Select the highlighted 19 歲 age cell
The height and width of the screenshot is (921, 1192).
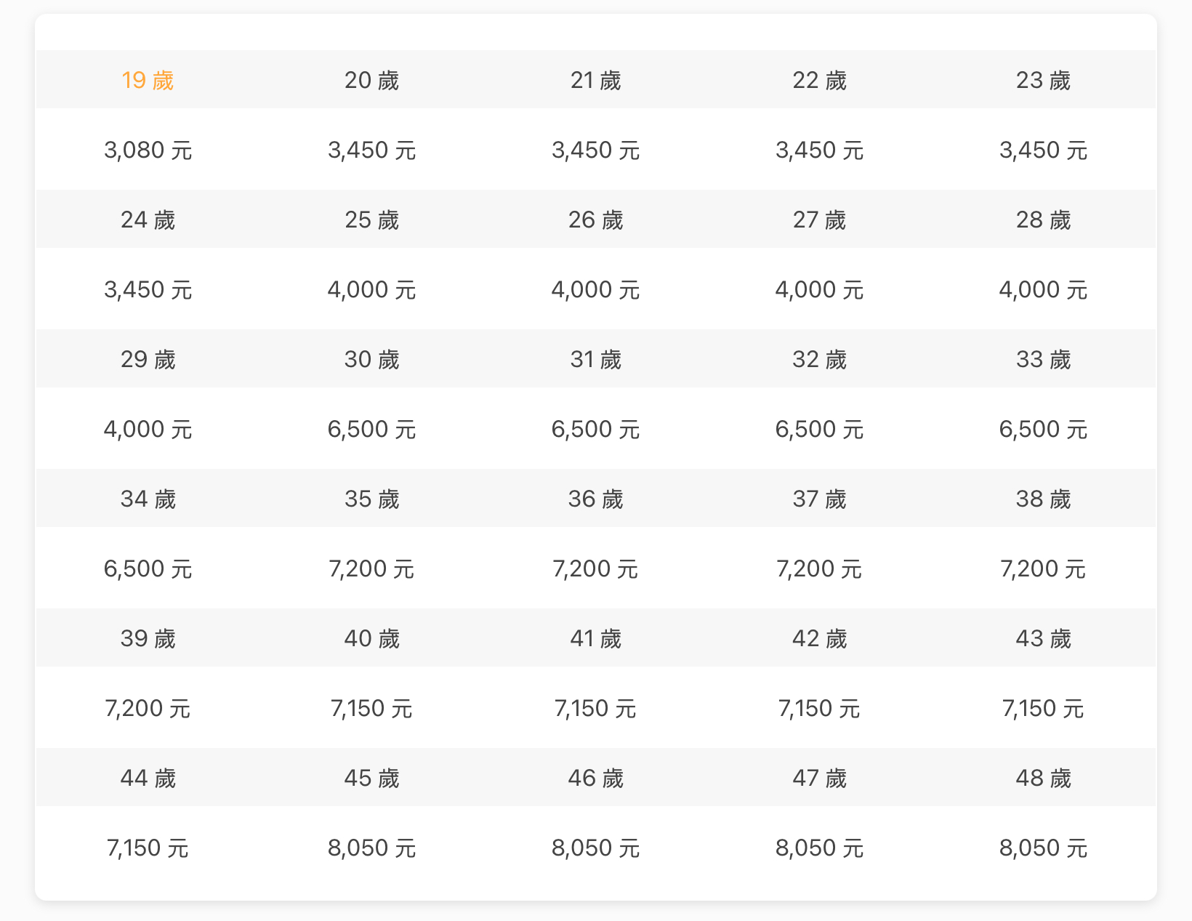[x=148, y=80]
